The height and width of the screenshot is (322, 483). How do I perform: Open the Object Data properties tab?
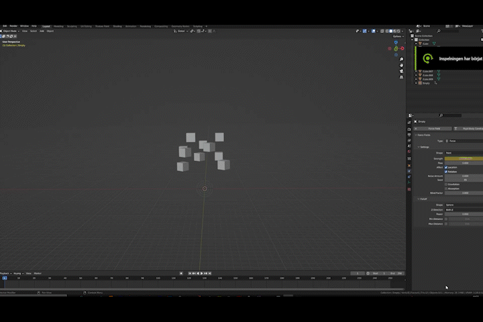point(409,182)
